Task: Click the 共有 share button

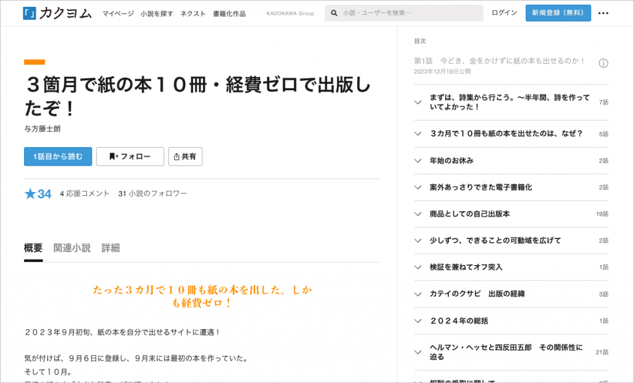Action: pyautogui.click(x=185, y=156)
